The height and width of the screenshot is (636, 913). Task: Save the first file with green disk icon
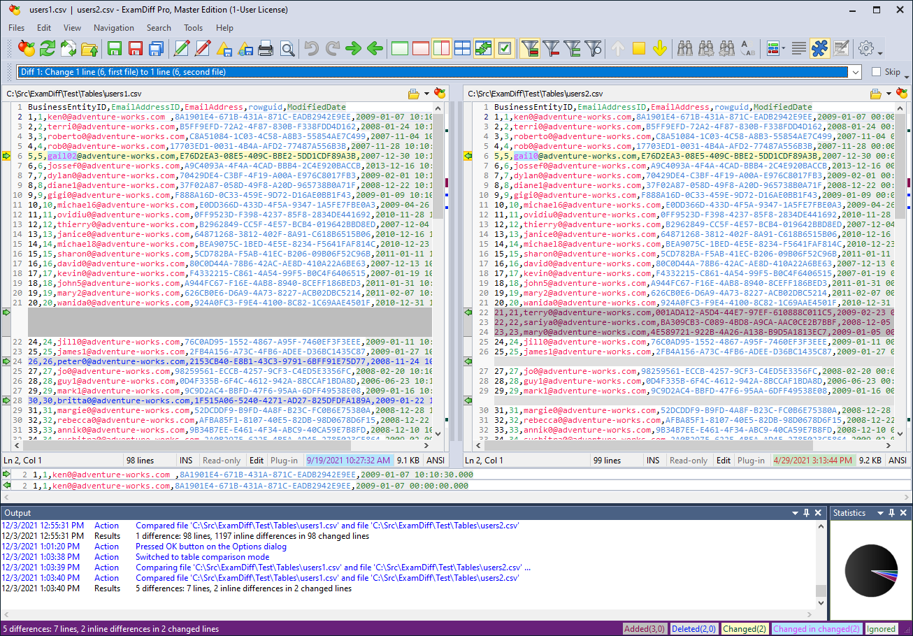pyautogui.click(x=115, y=48)
